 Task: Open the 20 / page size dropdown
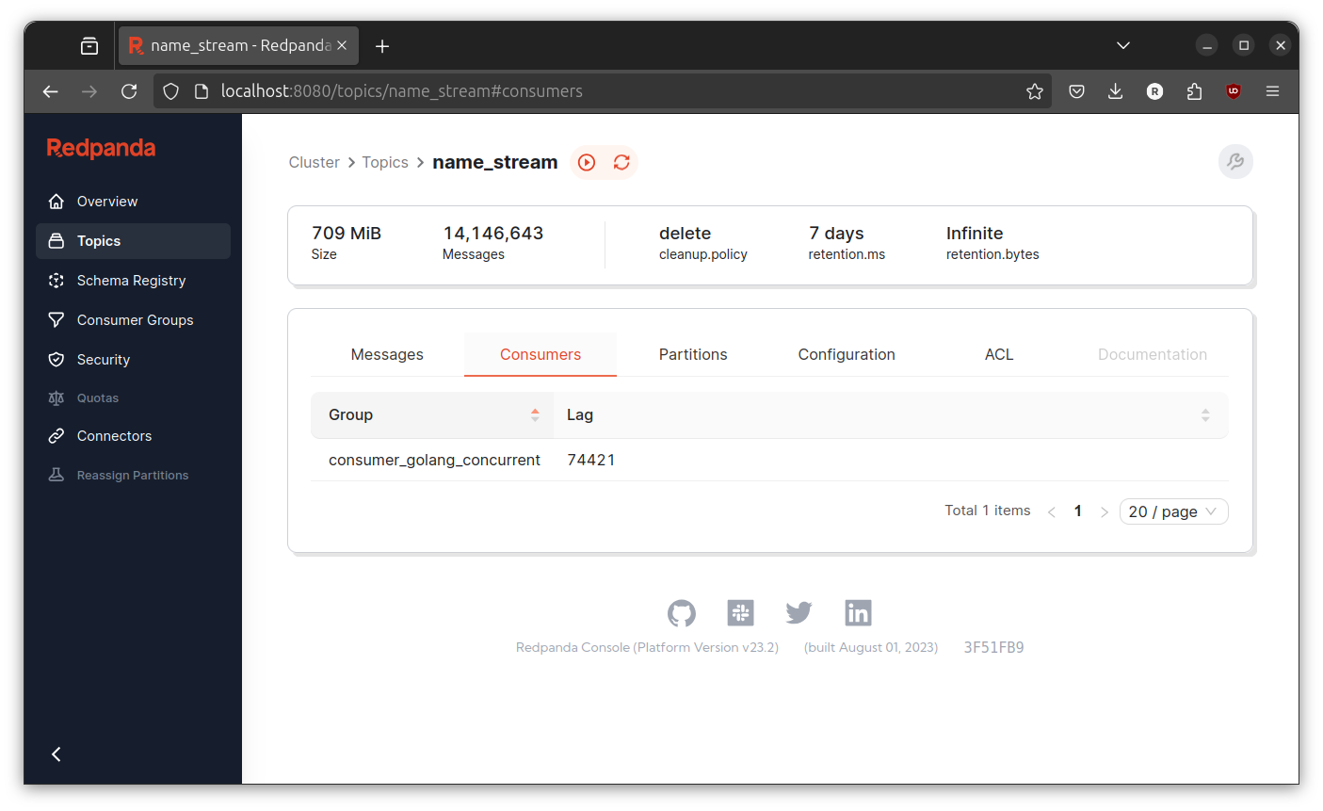pos(1173,511)
